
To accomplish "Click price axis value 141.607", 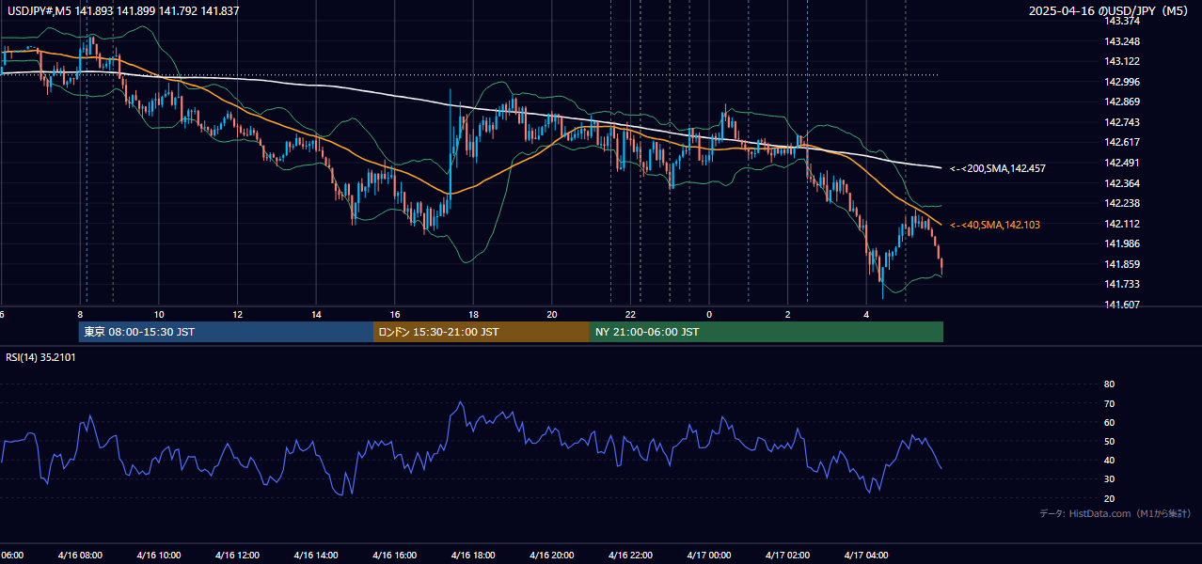I will (1122, 305).
